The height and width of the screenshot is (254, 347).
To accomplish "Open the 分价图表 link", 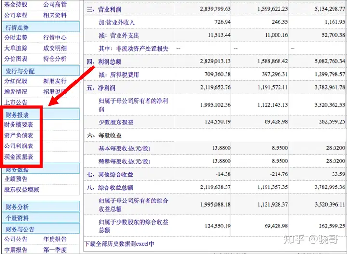I will (15, 59).
